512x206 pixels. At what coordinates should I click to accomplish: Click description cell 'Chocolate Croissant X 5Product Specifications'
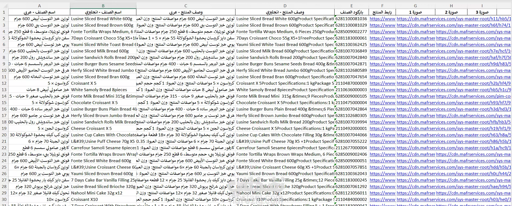(285, 102)
